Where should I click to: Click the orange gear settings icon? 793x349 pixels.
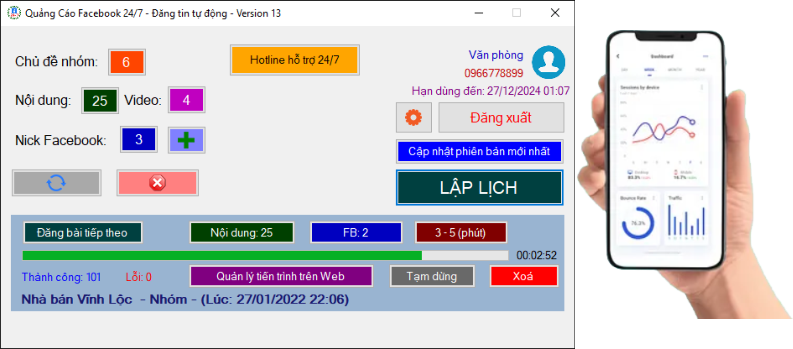click(x=413, y=118)
